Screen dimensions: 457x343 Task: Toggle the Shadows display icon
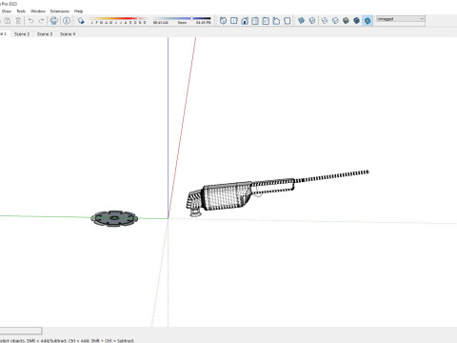81,21
